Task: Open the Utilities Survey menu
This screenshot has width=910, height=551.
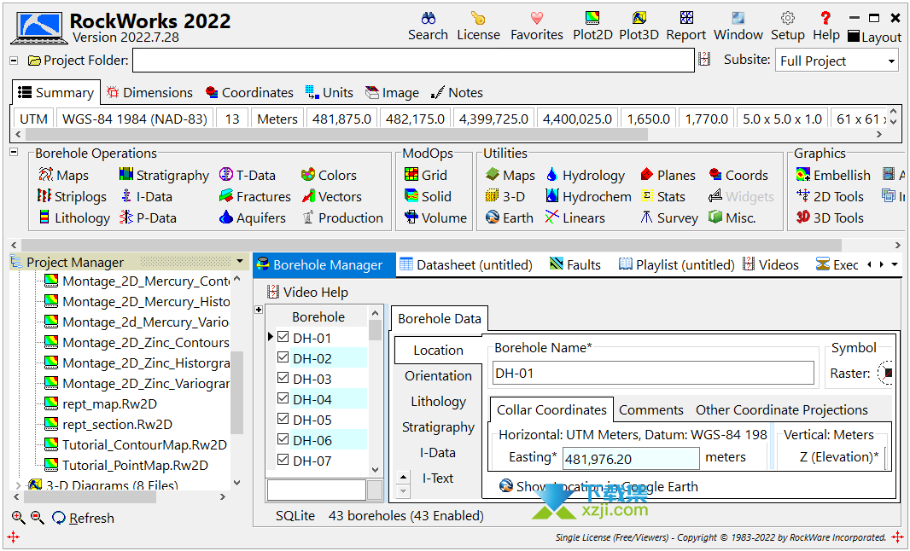Action: 668,218
